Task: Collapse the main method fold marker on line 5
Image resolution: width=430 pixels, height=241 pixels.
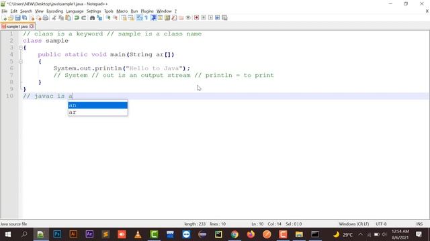Action: point(21,62)
